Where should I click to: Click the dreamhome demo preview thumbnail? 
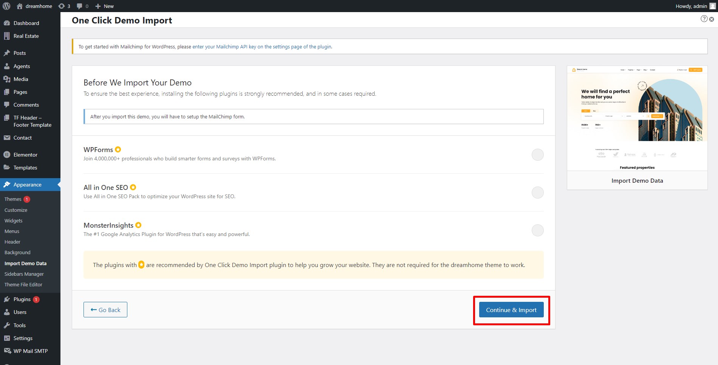pyautogui.click(x=637, y=118)
